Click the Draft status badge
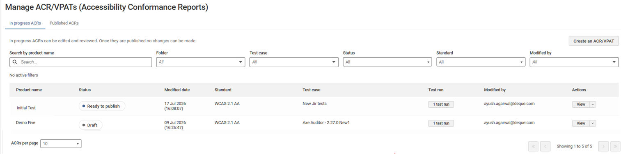 pyautogui.click(x=90, y=125)
